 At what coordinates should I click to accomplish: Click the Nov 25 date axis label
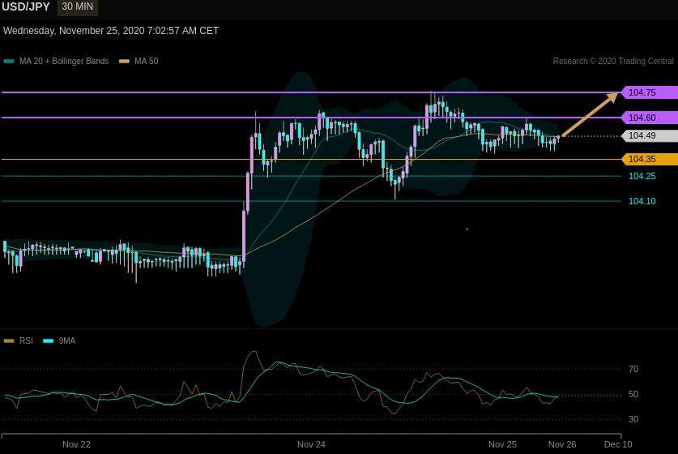tap(502, 444)
